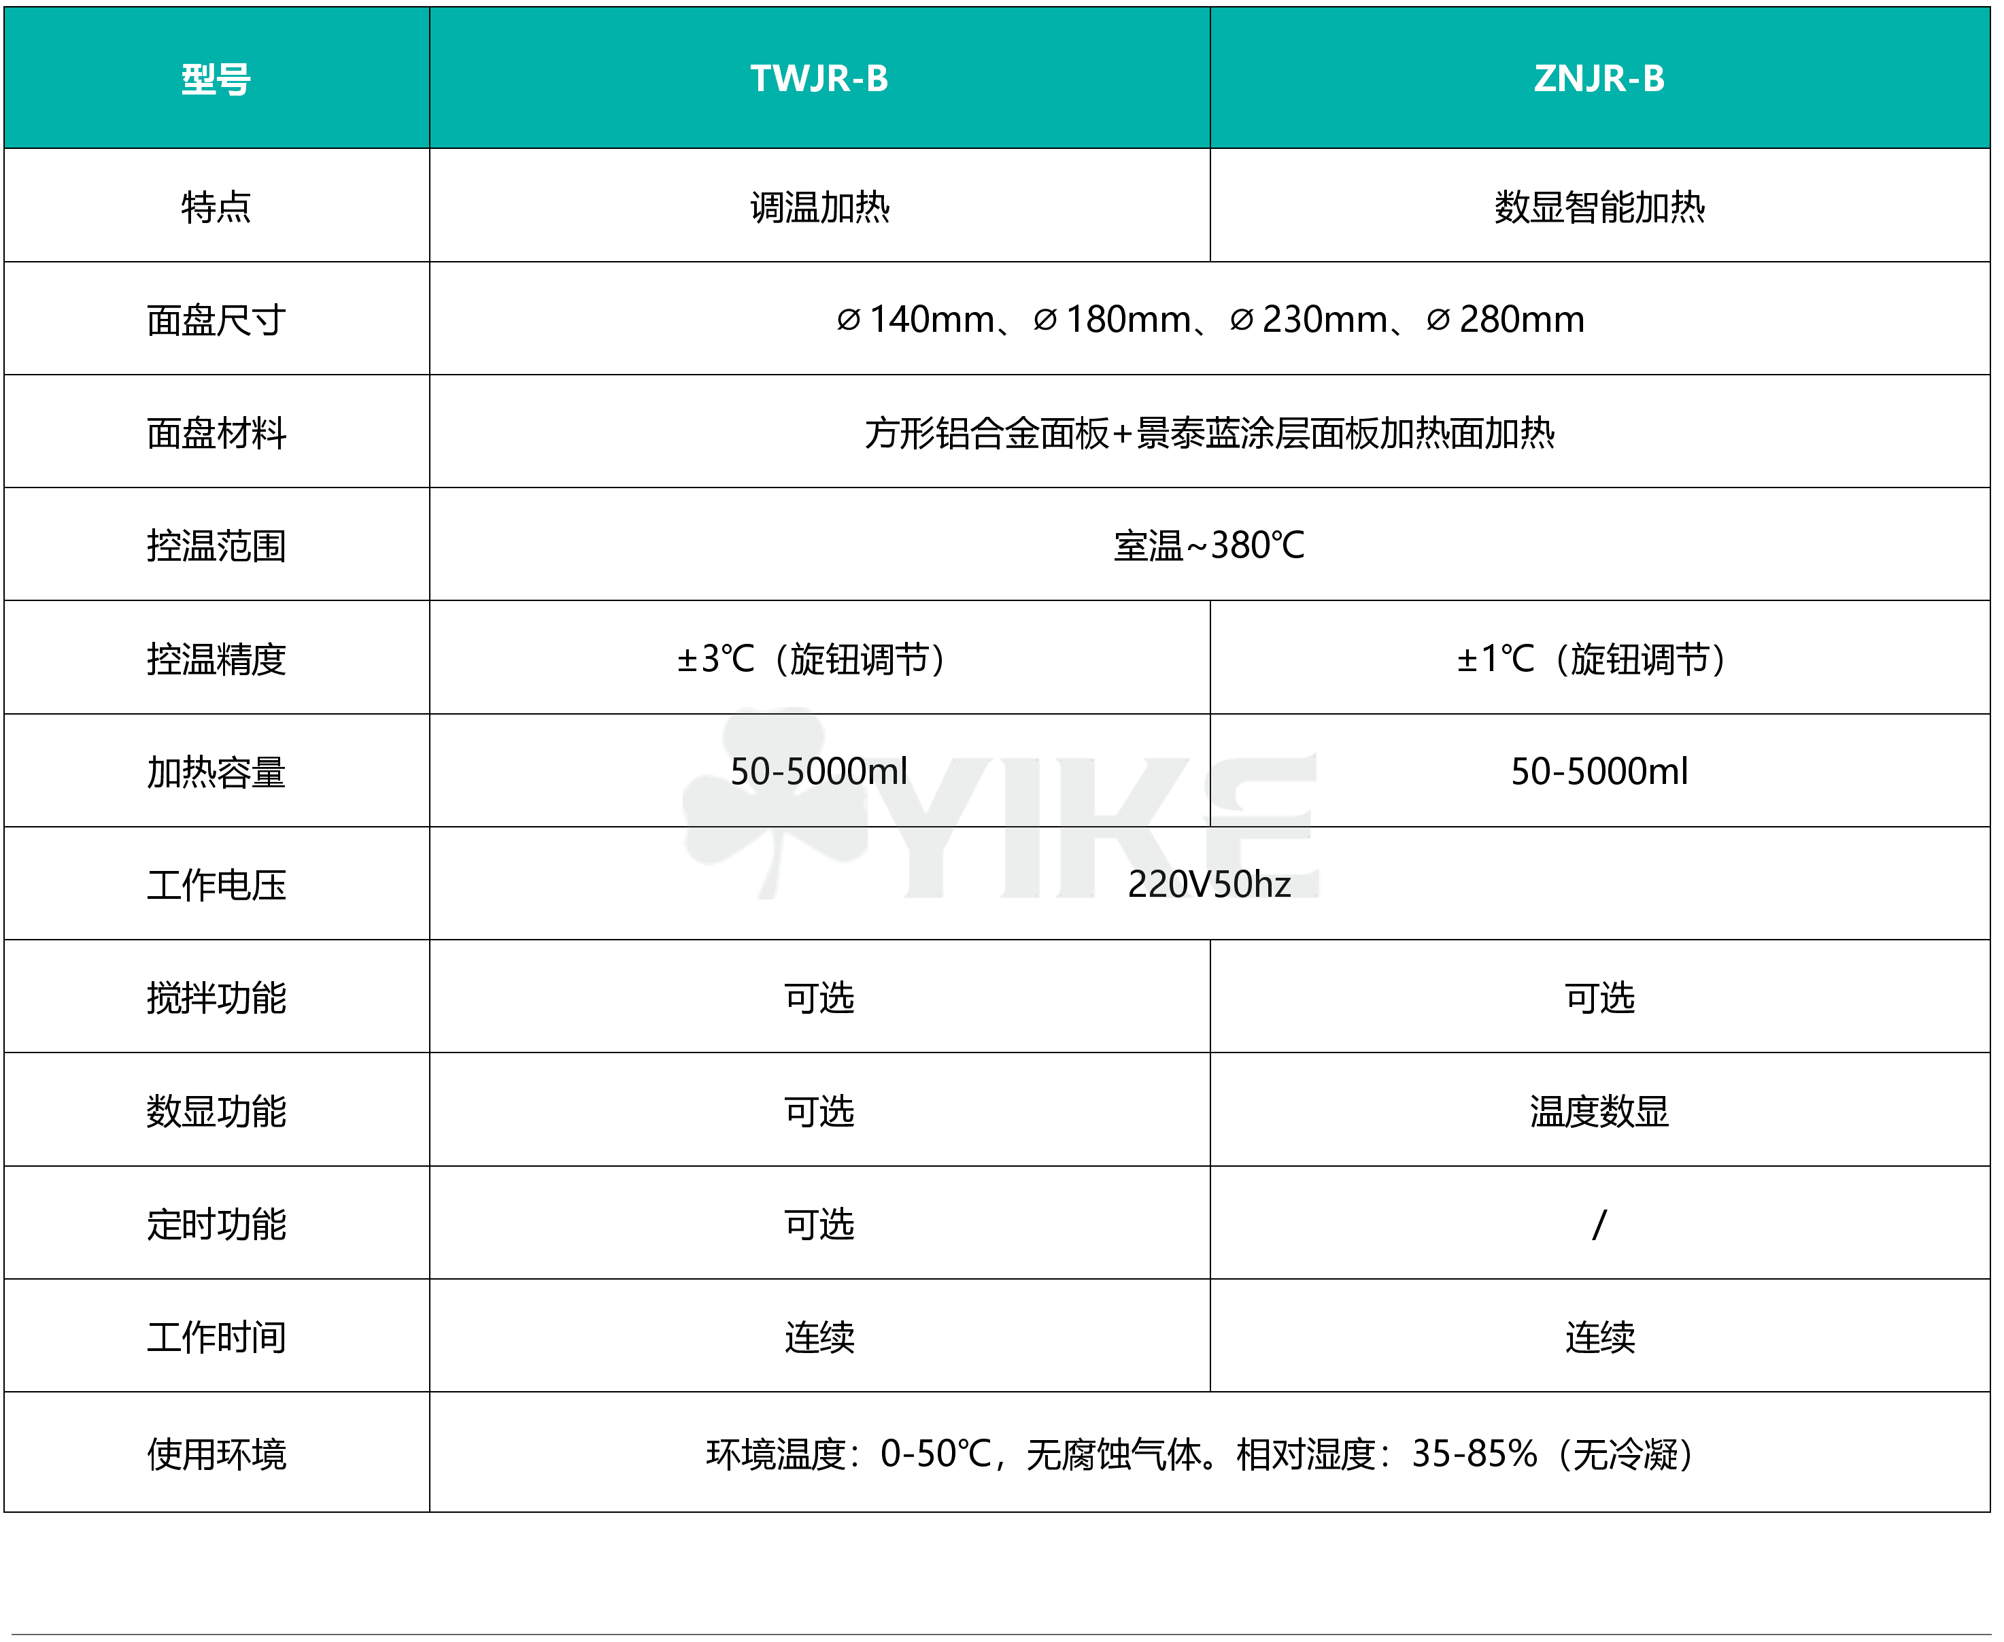
Task: Click the 型号 header cell
Action: tap(216, 78)
